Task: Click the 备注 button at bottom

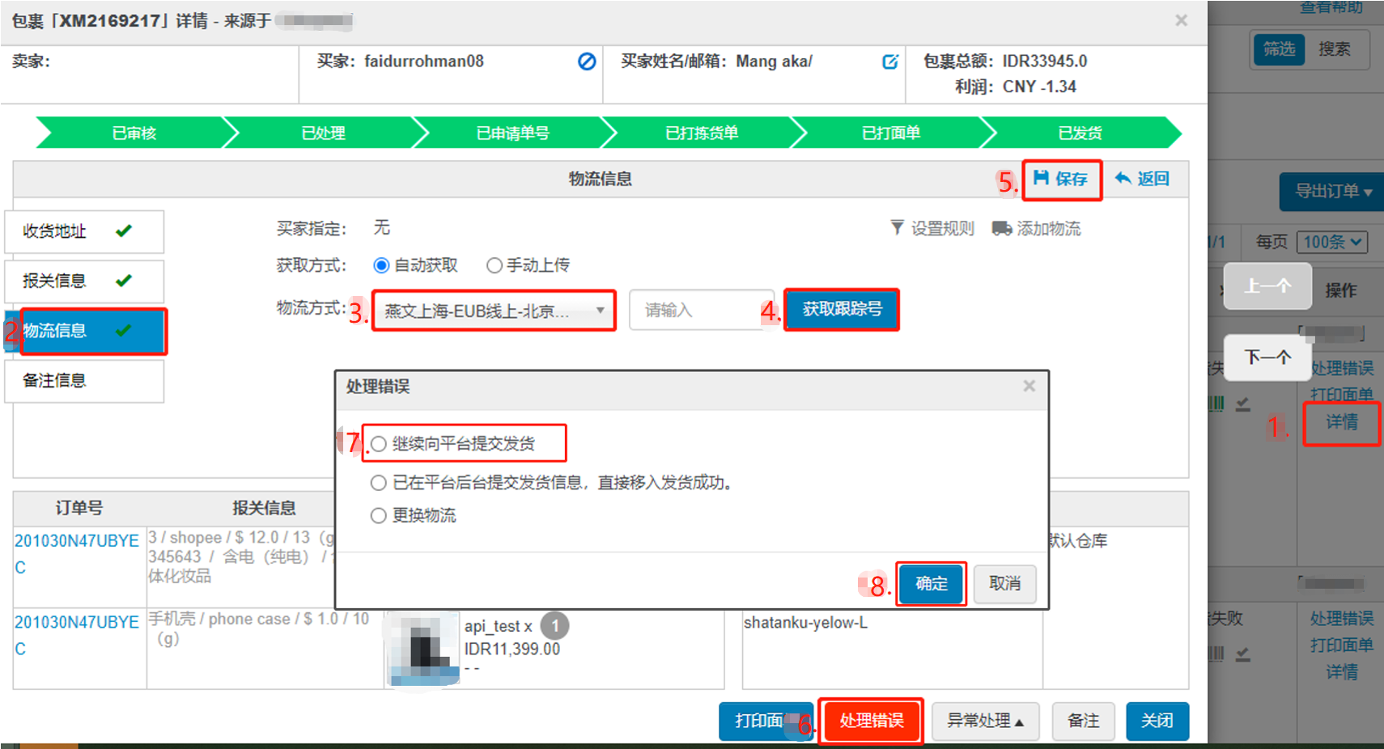Action: tap(1083, 720)
